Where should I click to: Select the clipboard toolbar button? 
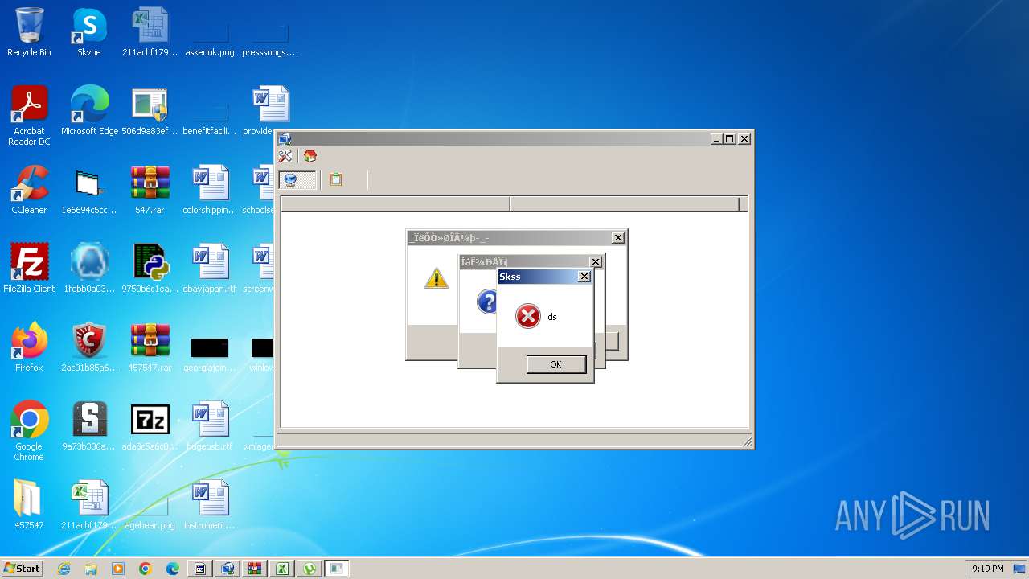tap(336, 179)
